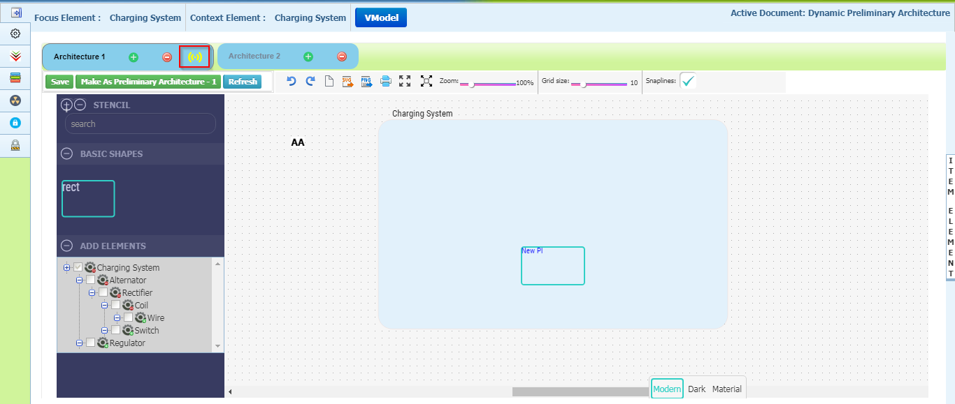Expand the Charging System tree node
This screenshot has height=404, width=955.
66,268
